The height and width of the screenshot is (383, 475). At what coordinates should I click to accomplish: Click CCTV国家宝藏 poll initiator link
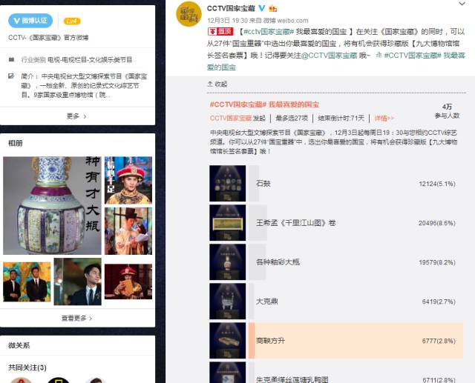click(x=231, y=118)
